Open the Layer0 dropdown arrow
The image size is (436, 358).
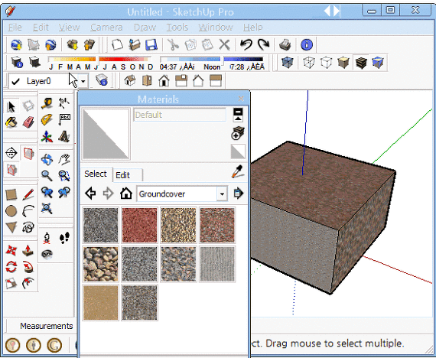(83, 82)
